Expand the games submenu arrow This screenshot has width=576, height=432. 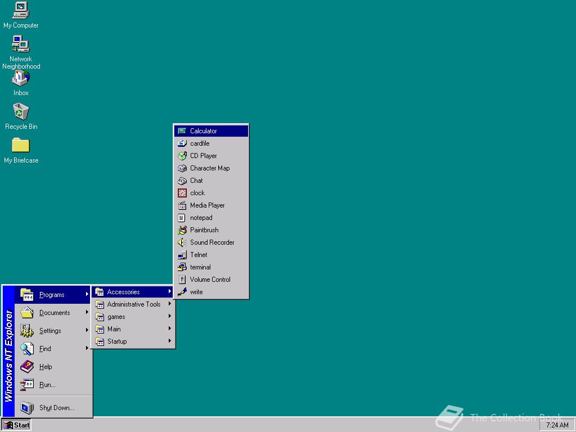[170, 316]
